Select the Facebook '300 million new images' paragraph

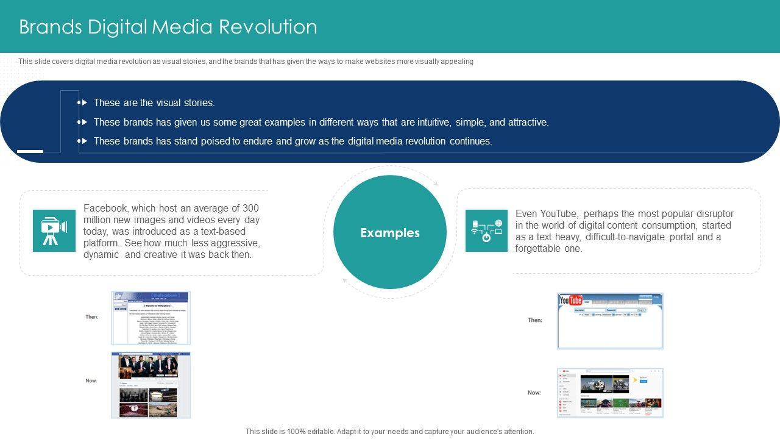(x=172, y=231)
